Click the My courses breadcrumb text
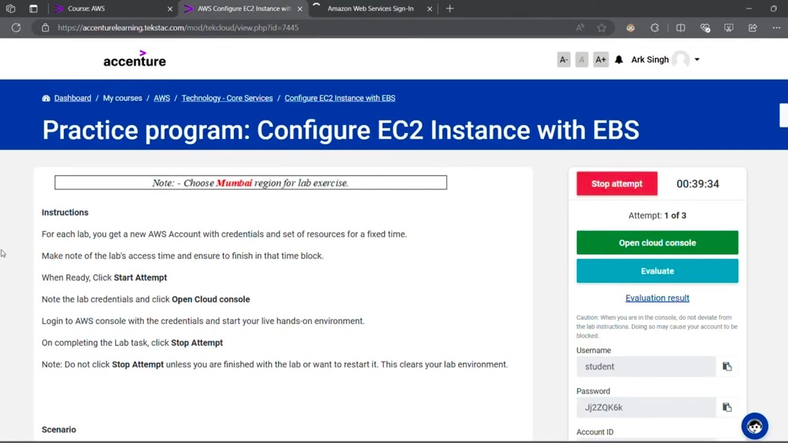 click(x=123, y=98)
